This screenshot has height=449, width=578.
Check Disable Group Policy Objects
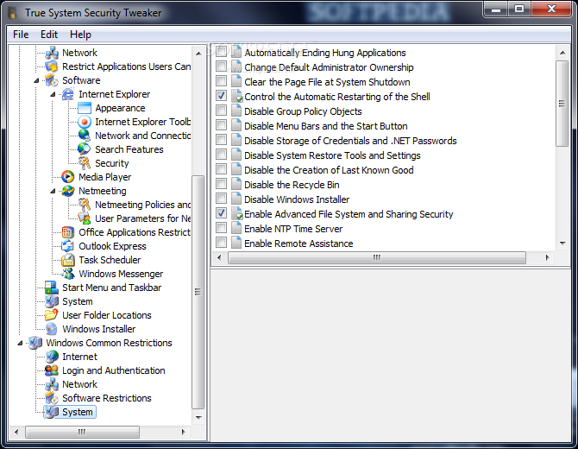click(x=221, y=111)
